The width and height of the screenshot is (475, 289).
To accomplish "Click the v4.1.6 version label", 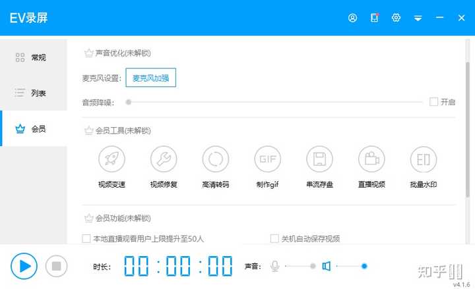I will [461, 285].
